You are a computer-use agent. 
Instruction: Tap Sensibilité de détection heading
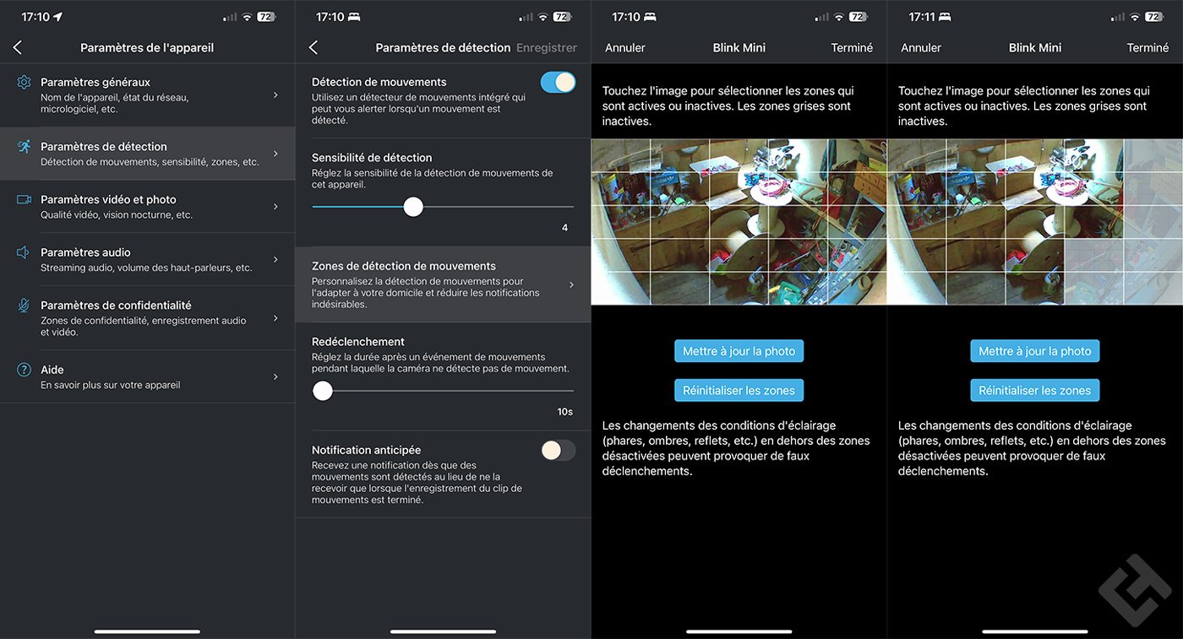[x=372, y=158]
